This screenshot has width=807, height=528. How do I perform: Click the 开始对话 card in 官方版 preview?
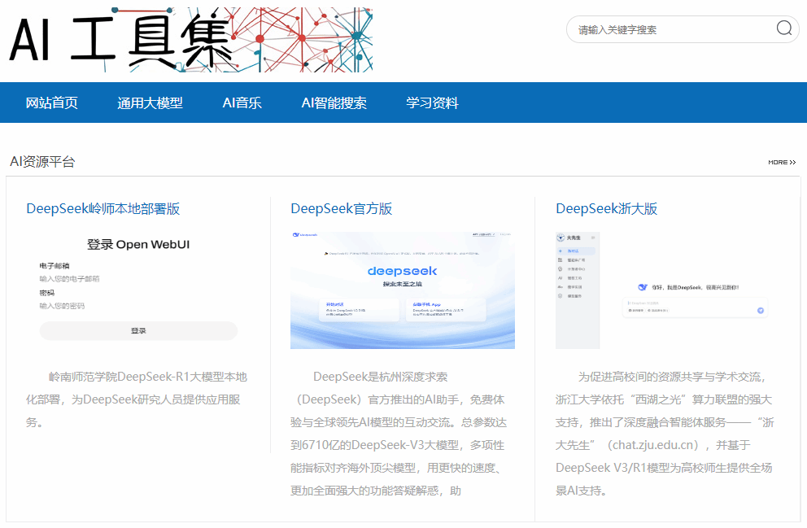point(344,308)
